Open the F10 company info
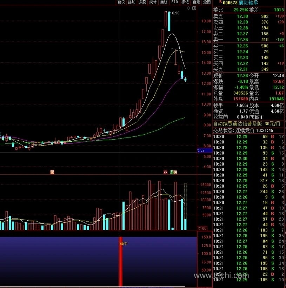The height and width of the screenshot is (288, 286). [174, 2]
